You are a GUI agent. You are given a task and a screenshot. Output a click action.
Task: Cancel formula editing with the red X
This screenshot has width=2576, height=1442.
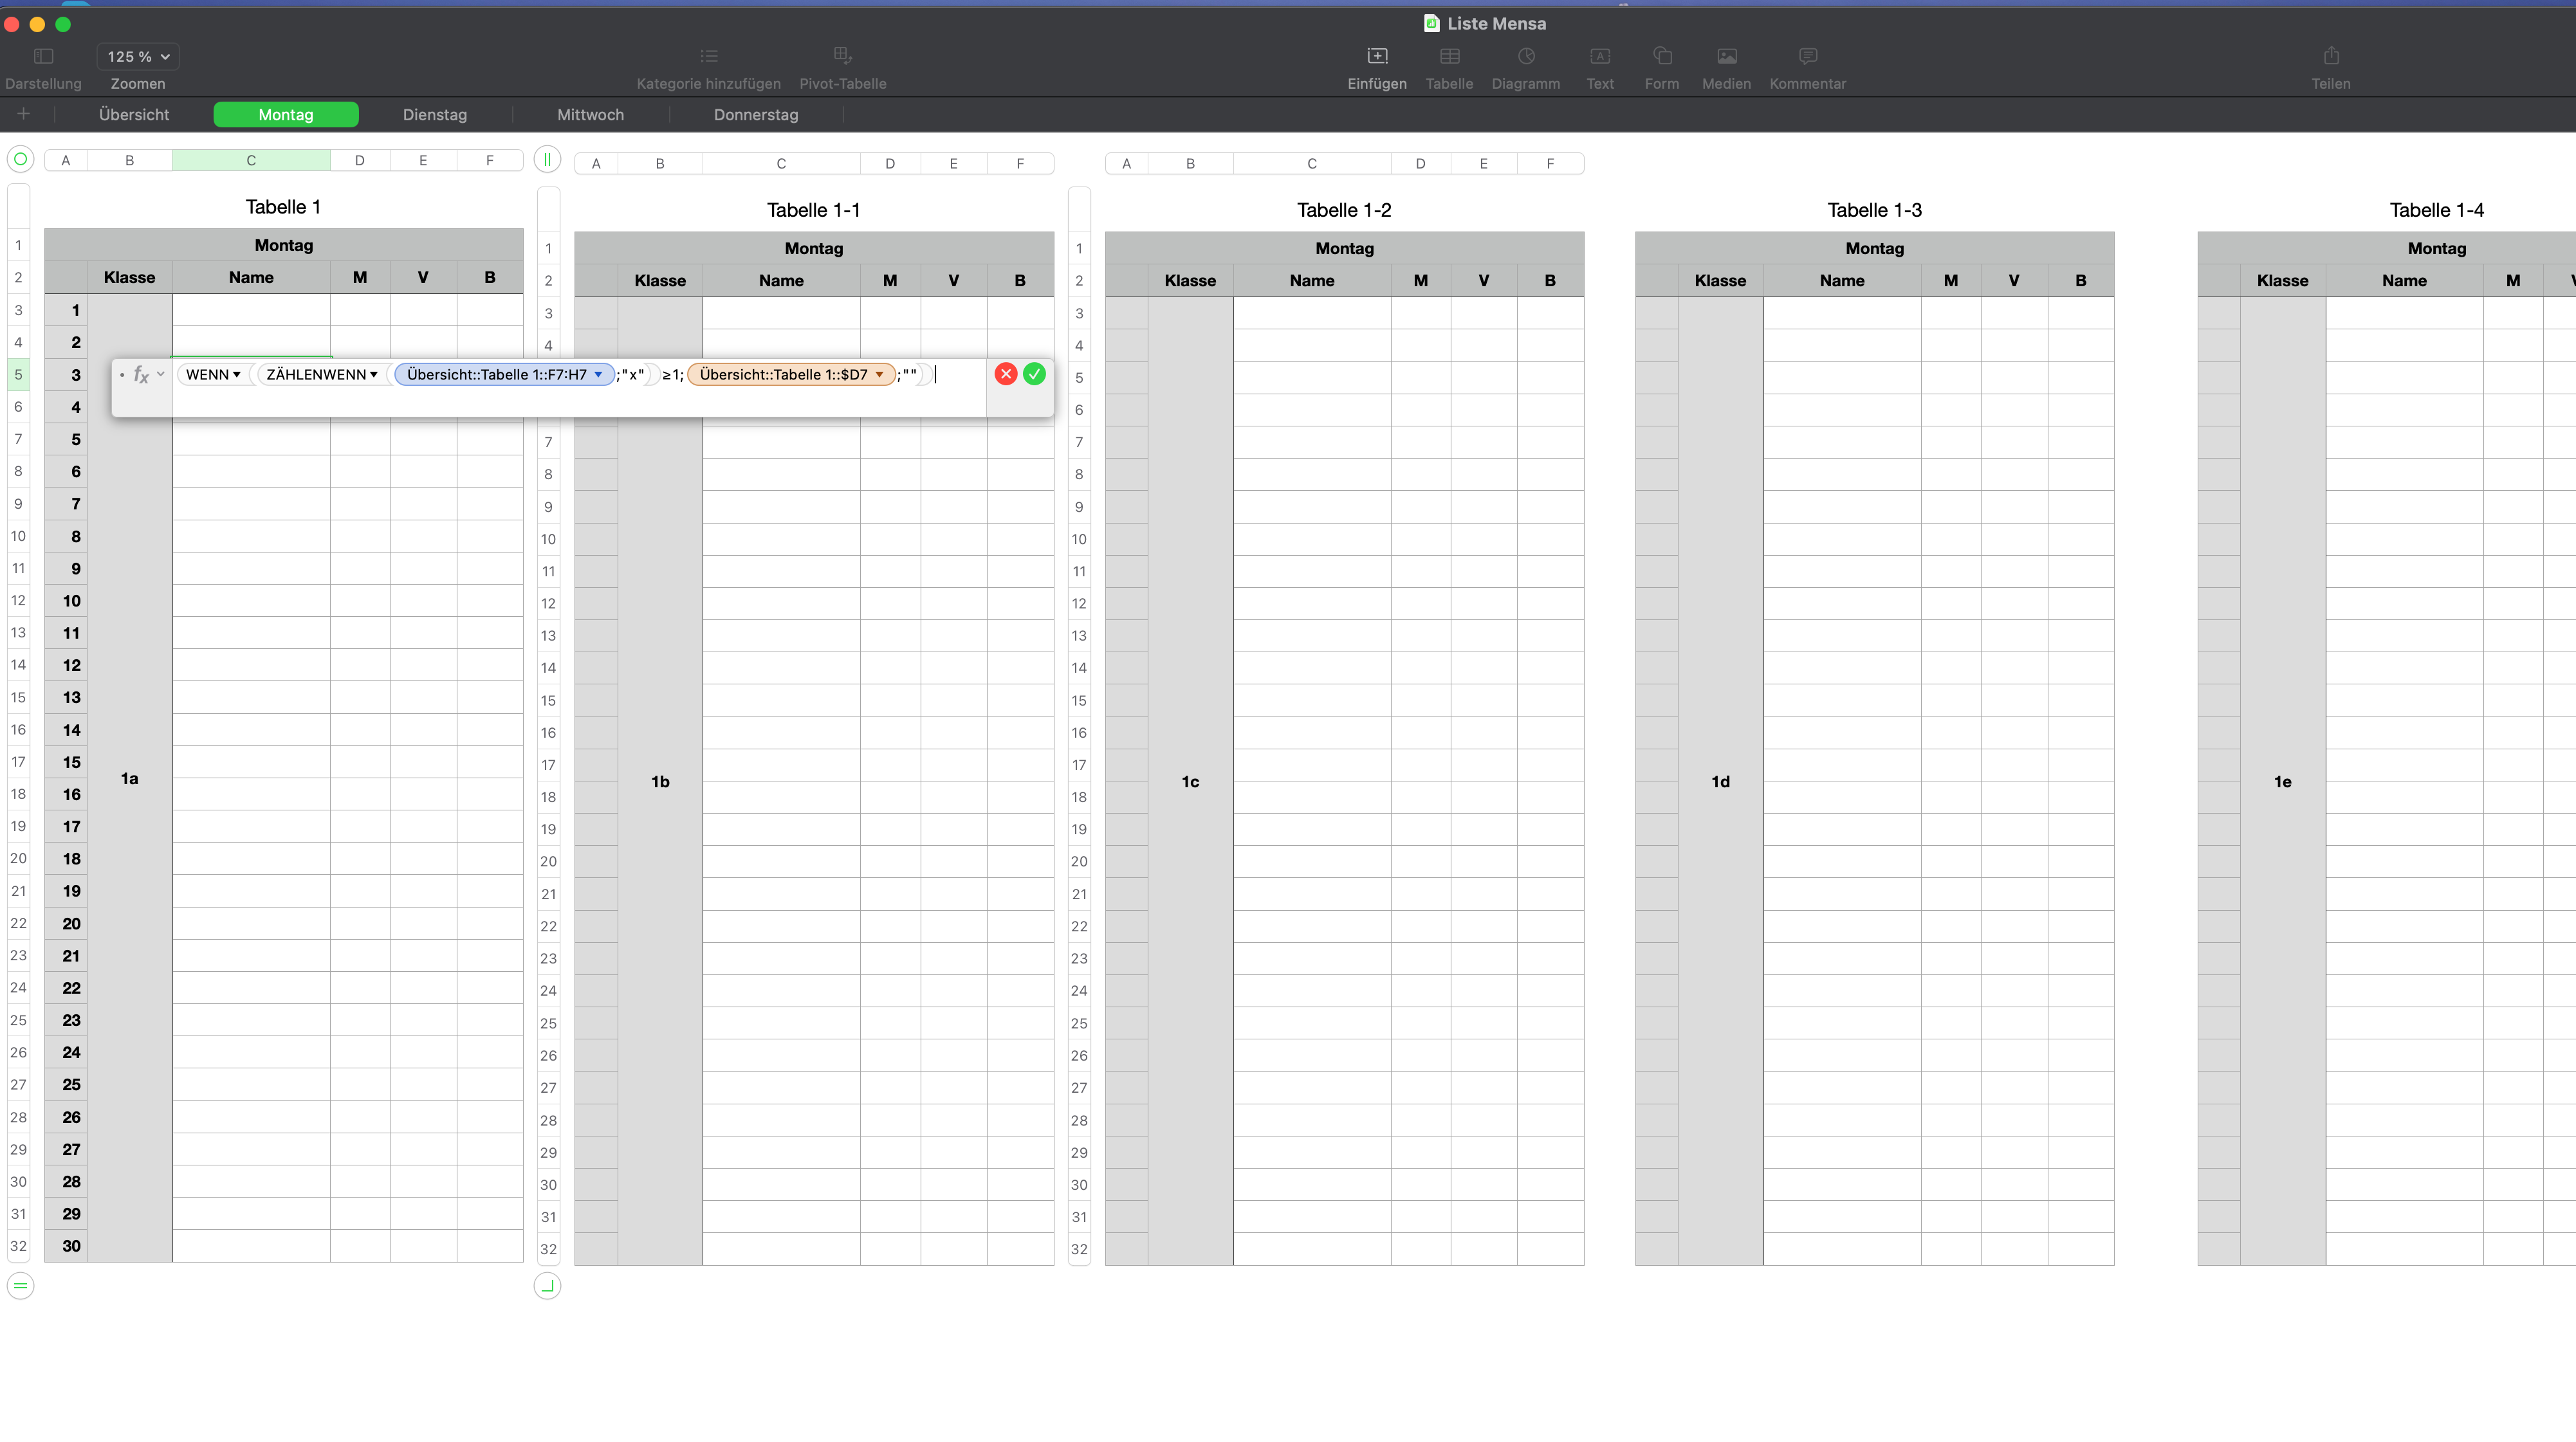pos(1006,374)
